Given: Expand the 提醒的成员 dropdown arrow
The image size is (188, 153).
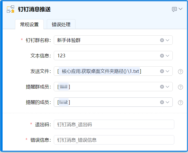Looking at the screenshot, I should pos(167,102).
